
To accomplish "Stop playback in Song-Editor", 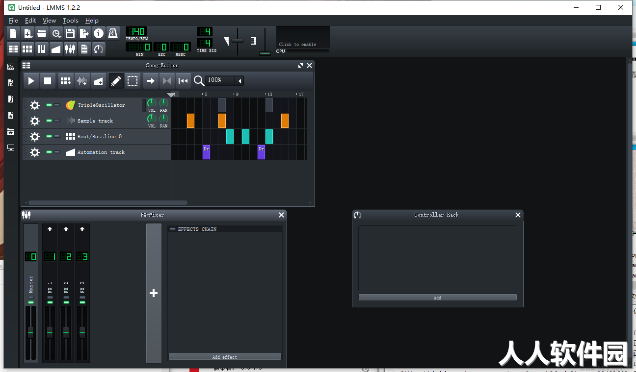I will tap(48, 81).
